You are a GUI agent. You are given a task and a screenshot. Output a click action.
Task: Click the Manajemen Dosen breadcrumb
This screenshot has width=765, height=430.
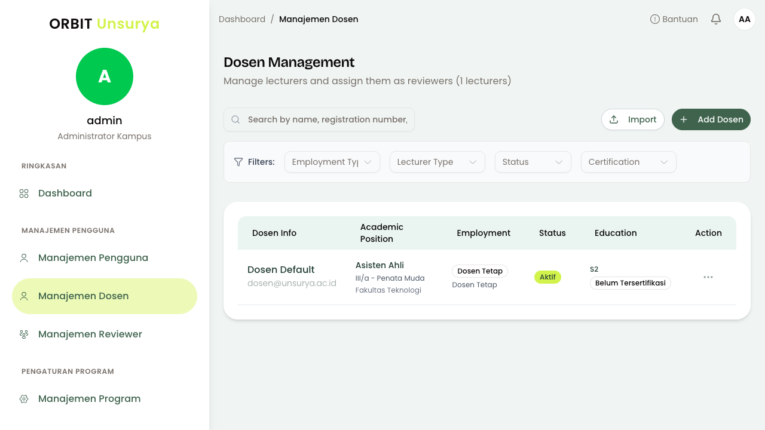point(319,19)
